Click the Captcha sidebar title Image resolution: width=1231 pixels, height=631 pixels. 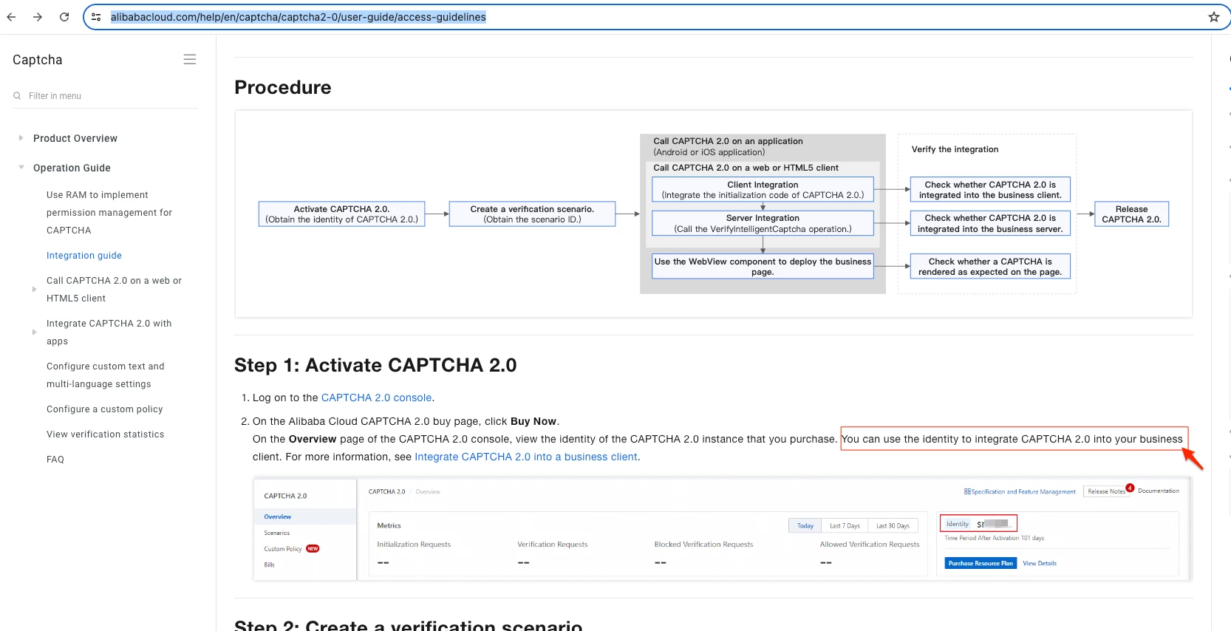click(x=38, y=60)
